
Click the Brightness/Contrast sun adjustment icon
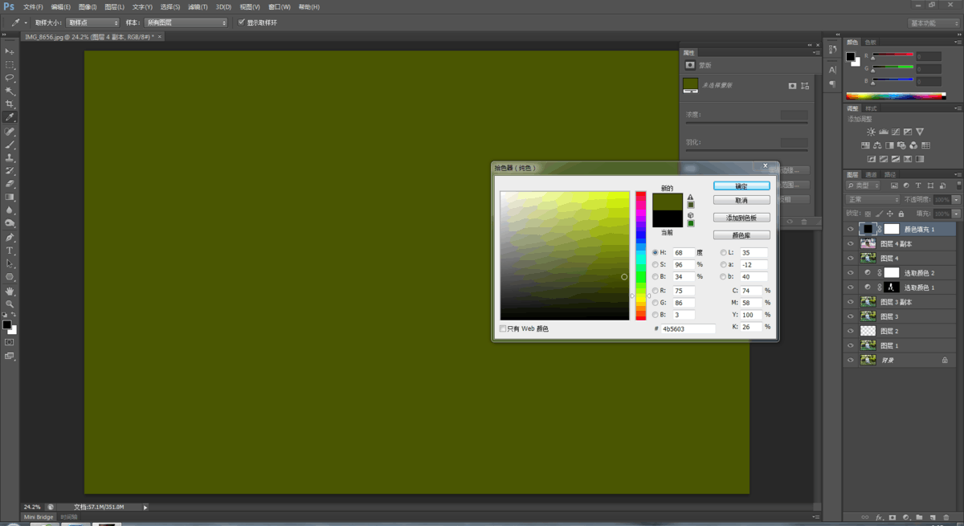(x=871, y=132)
